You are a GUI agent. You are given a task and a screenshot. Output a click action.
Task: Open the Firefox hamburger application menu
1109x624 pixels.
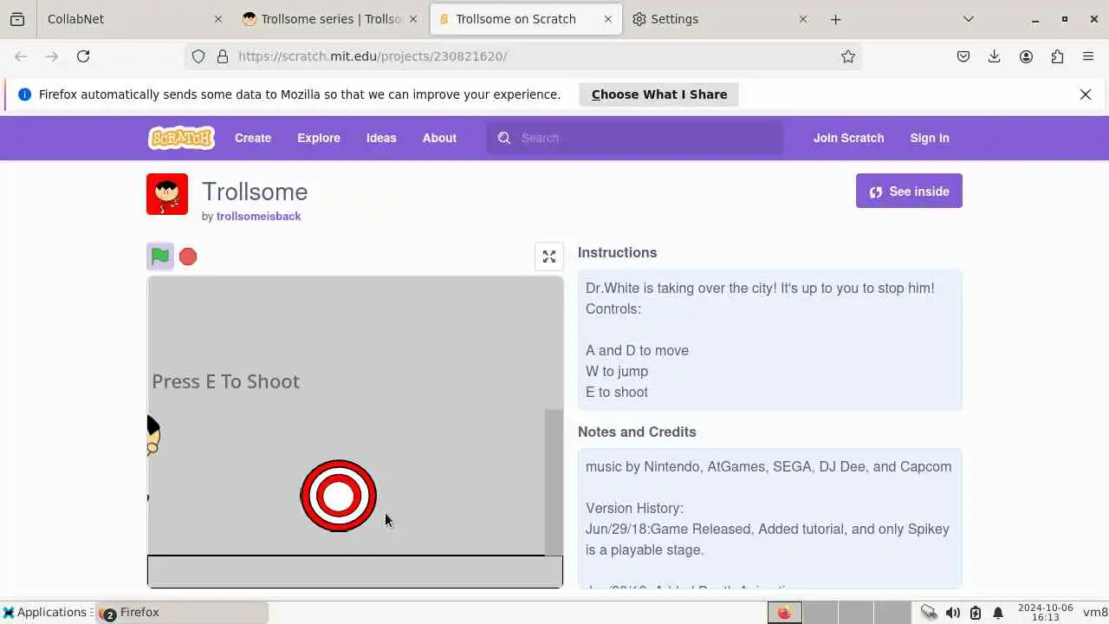[1088, 56]
